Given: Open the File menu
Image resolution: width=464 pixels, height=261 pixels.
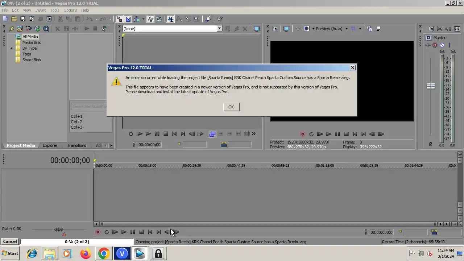Looking at the screenshot, I should click(5, 10).
